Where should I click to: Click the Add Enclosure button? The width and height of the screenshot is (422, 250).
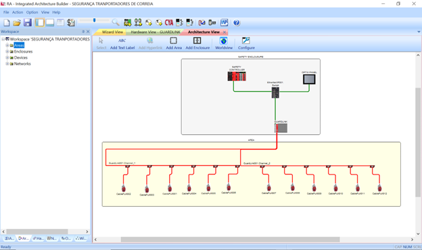(197, 43)
